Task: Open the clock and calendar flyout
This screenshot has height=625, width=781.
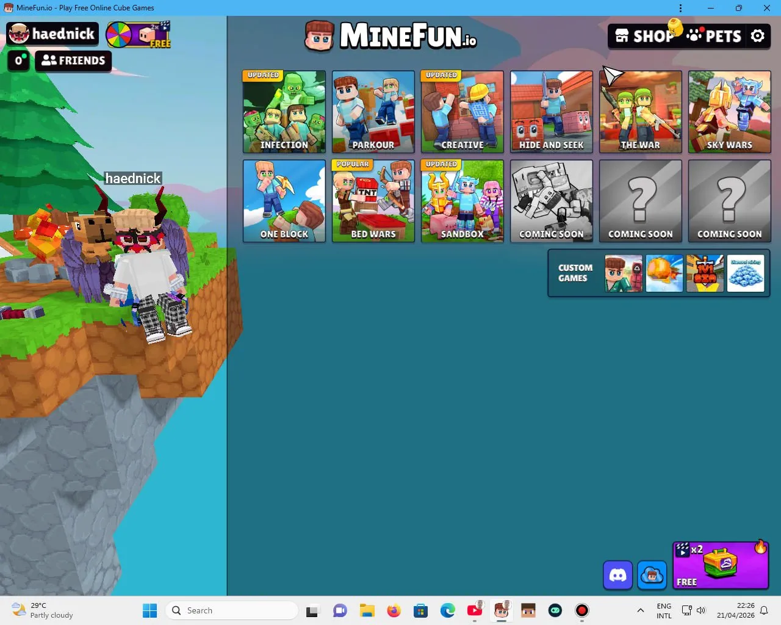Action: pyautogui.click(x=736, y=610)
